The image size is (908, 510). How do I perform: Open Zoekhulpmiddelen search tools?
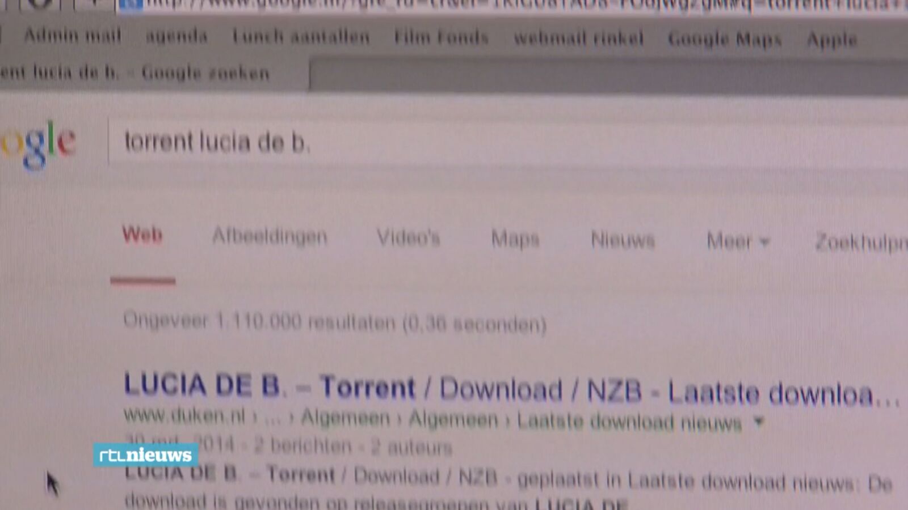861,243
